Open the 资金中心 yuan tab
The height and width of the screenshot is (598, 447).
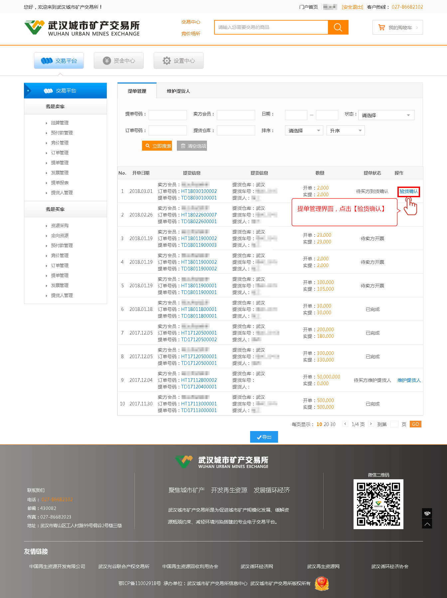tap(119, 61)
